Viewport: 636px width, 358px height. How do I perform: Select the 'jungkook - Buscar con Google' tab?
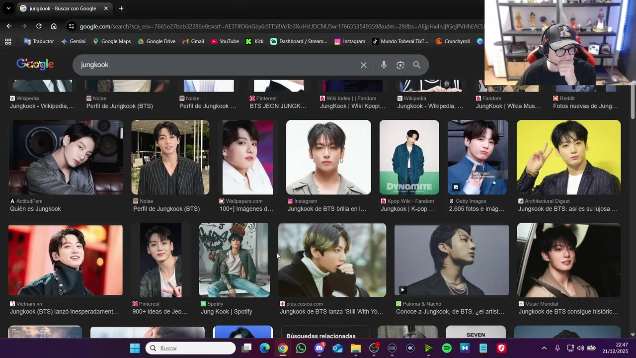[x=64, y=8]
